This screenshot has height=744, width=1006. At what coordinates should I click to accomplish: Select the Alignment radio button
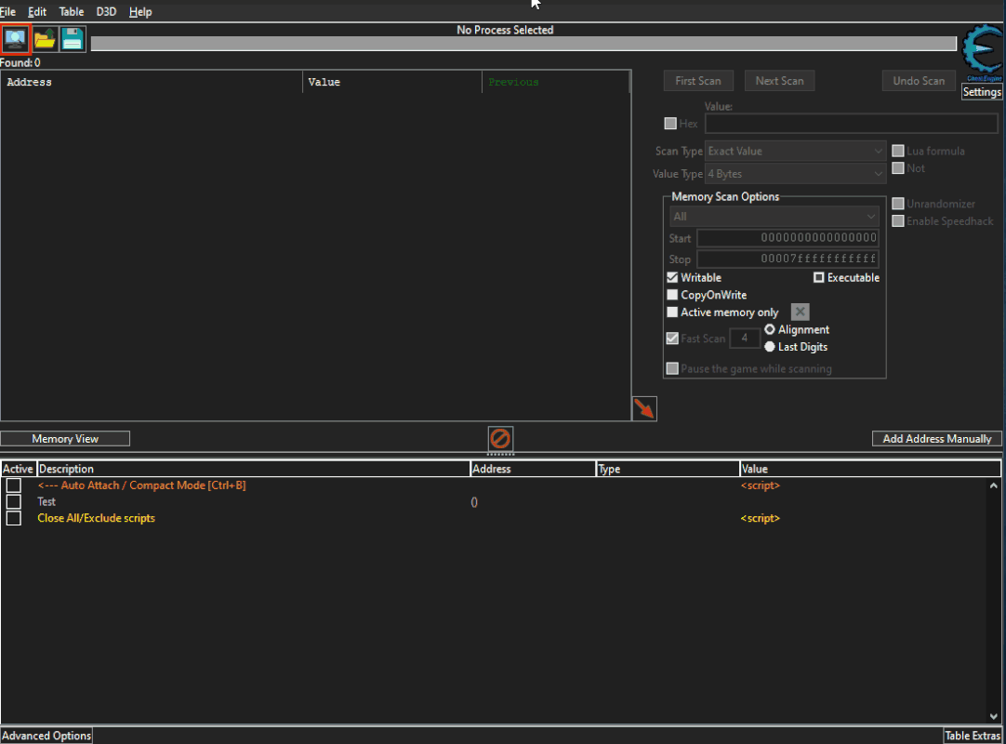(x=770, y=329)
